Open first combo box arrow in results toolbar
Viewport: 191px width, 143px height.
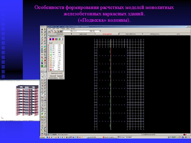(71, 31)
